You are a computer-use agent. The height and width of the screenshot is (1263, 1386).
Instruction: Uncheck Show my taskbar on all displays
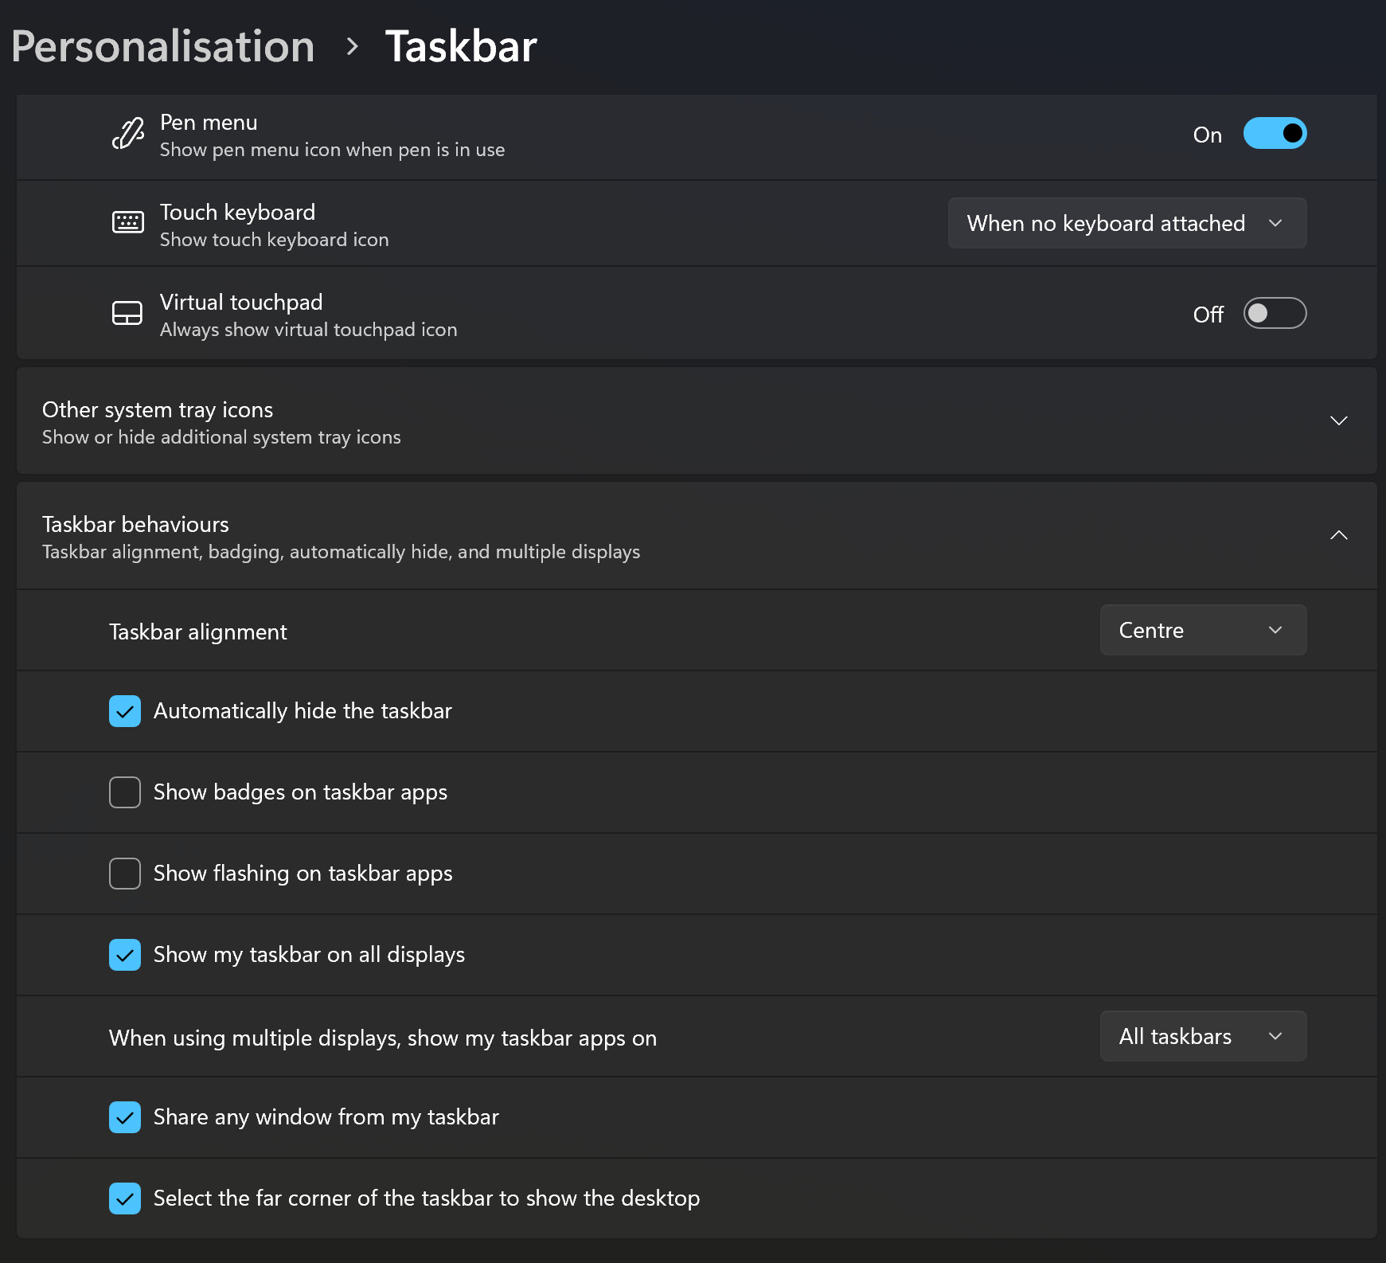coord(125,955)
